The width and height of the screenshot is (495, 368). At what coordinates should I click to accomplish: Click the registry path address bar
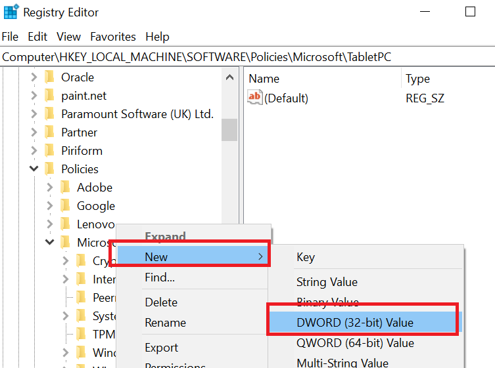(x=247, y=57)
